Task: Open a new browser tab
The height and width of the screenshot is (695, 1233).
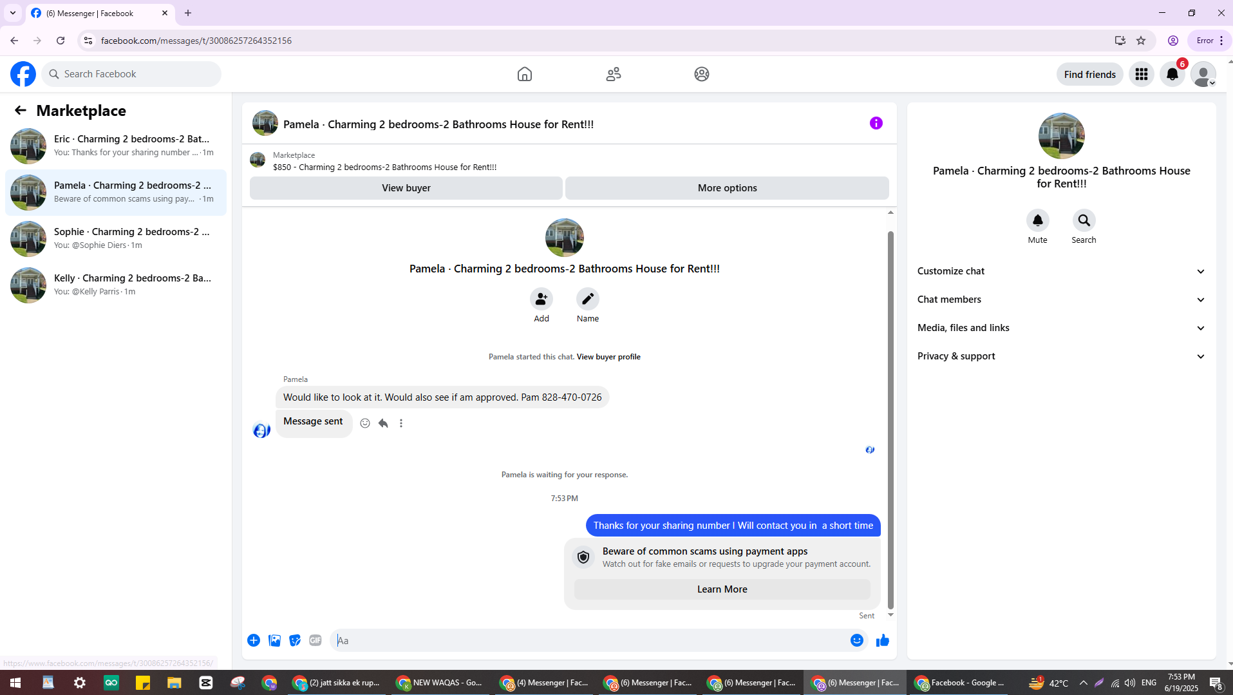Action: (188, 13)
